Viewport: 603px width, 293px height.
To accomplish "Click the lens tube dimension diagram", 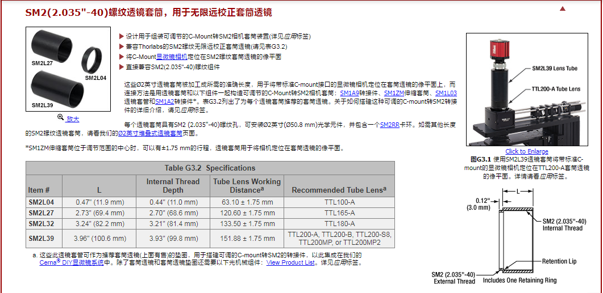I will click(514, 238).
